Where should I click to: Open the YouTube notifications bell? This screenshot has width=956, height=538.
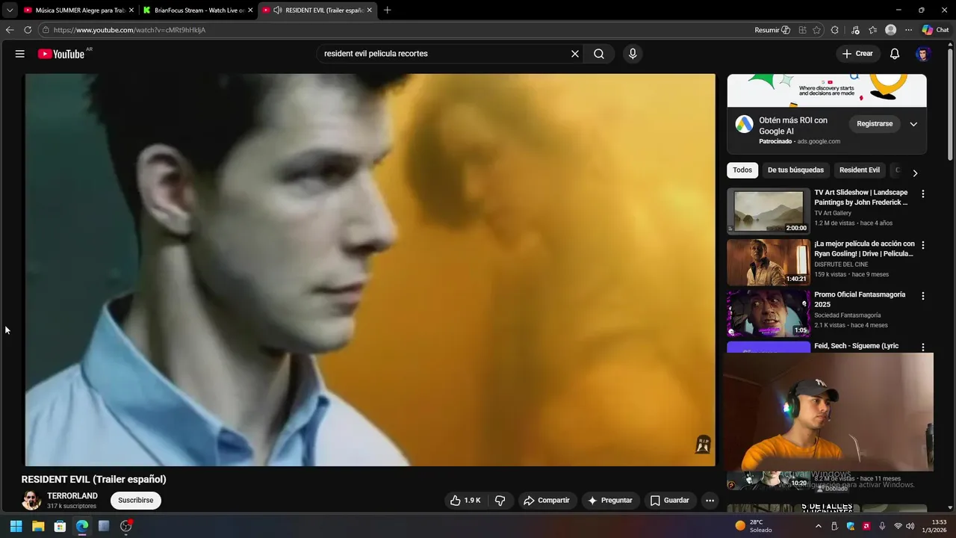(x=895, y=54)
